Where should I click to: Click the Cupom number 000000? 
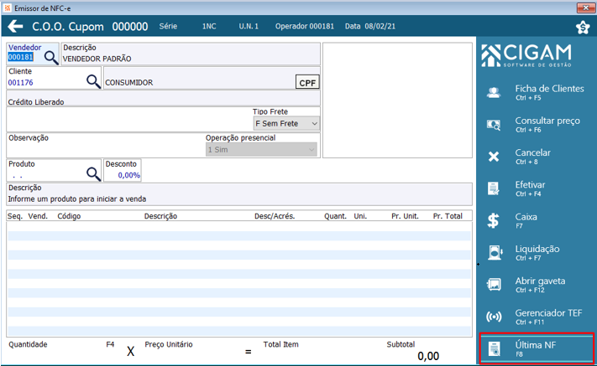(x=130, y=27)
